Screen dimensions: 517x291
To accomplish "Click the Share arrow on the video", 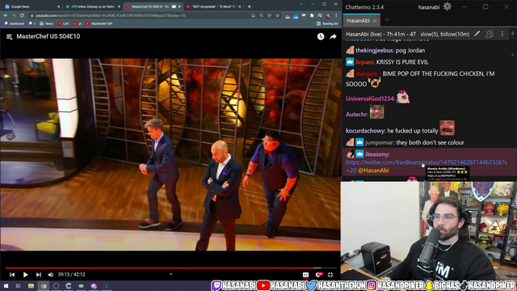I will 333,36.
